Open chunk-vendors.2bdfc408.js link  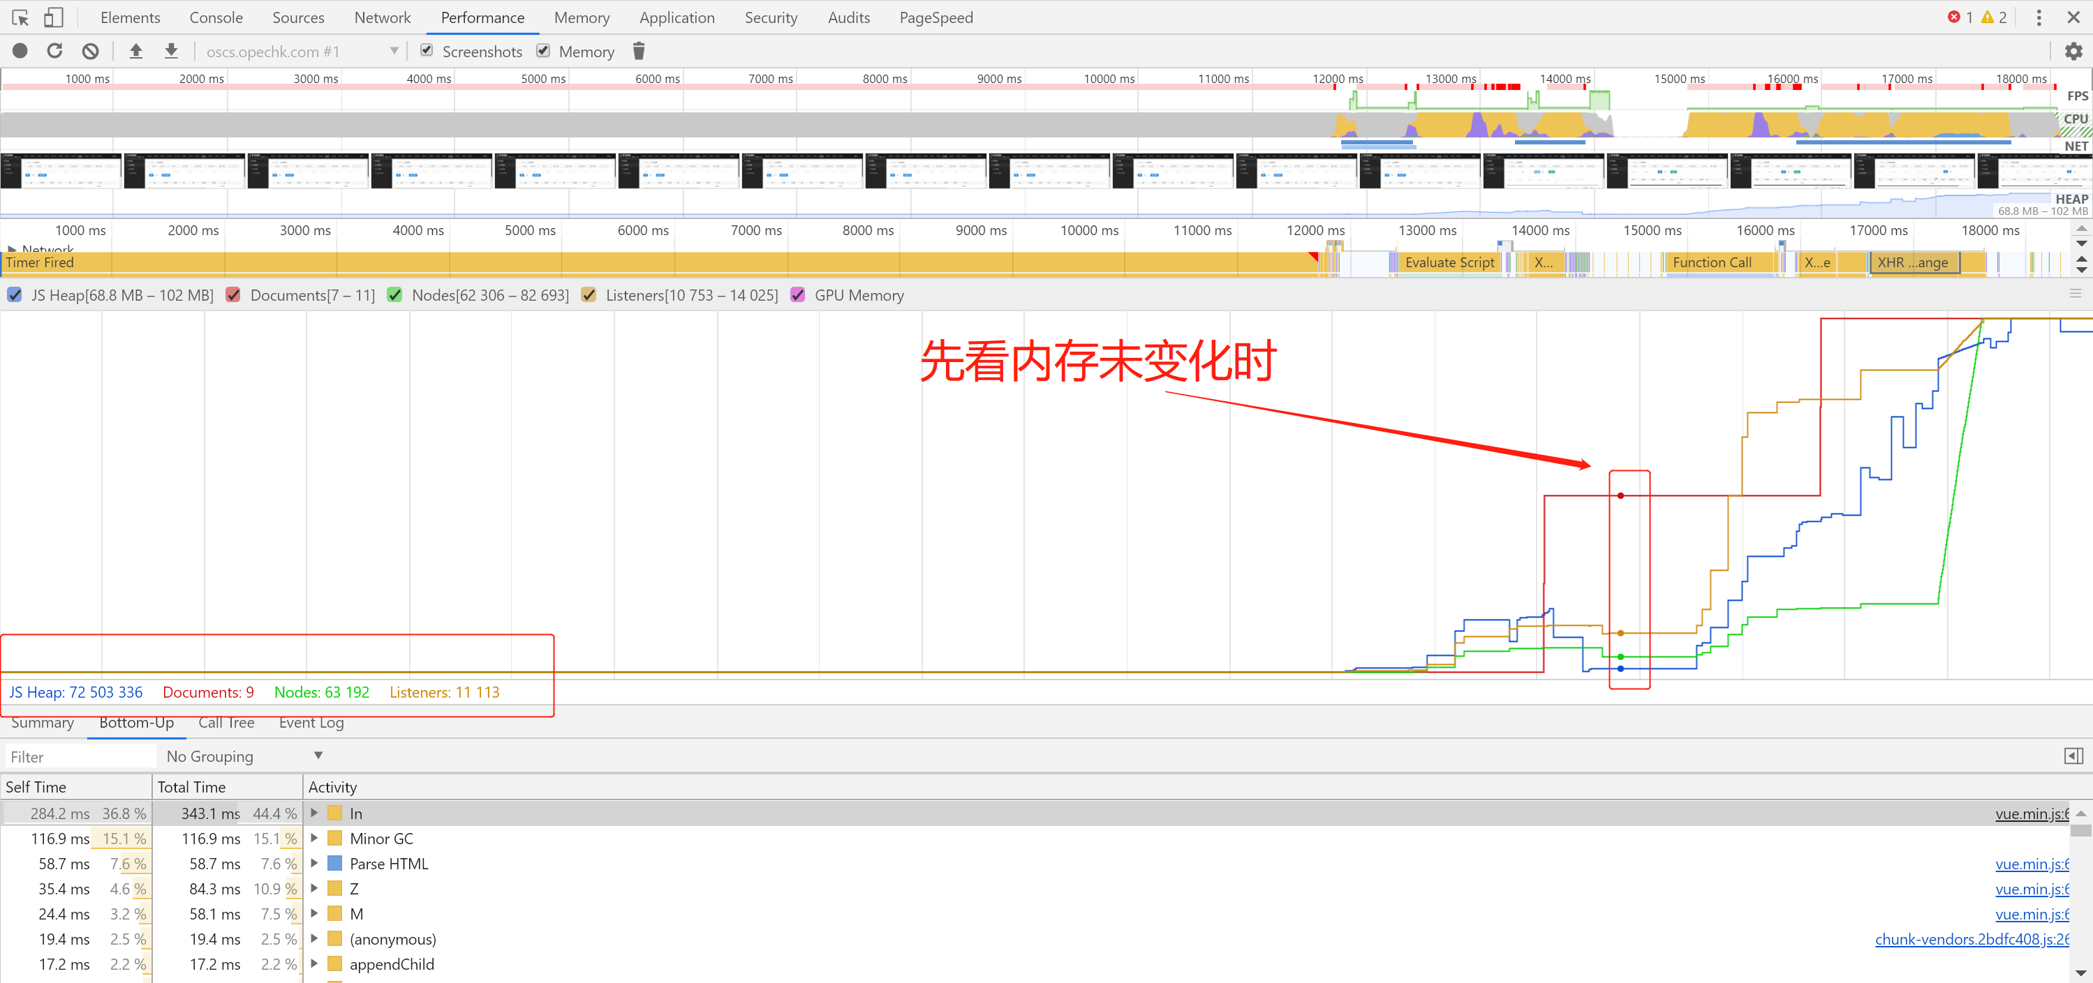pos(1972,939)
